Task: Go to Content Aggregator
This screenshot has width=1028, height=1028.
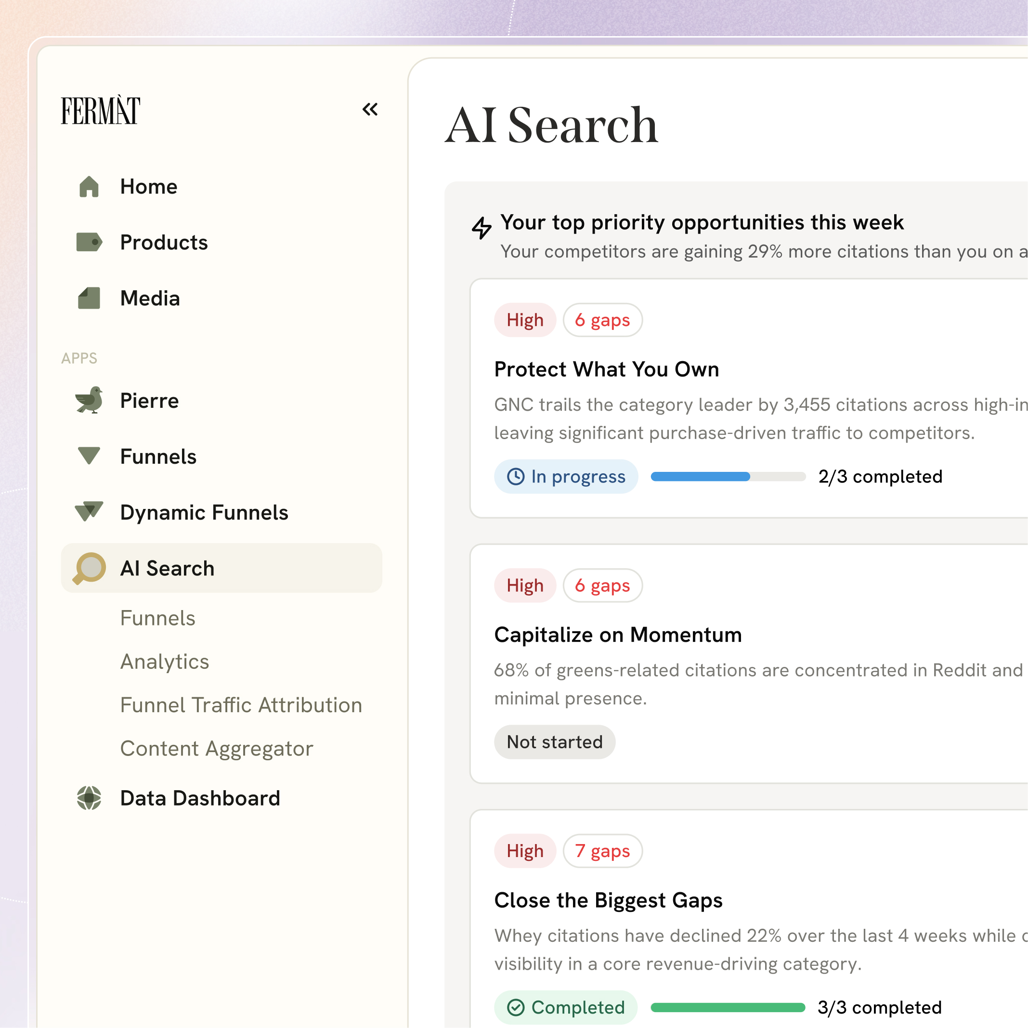Action: 217,749
